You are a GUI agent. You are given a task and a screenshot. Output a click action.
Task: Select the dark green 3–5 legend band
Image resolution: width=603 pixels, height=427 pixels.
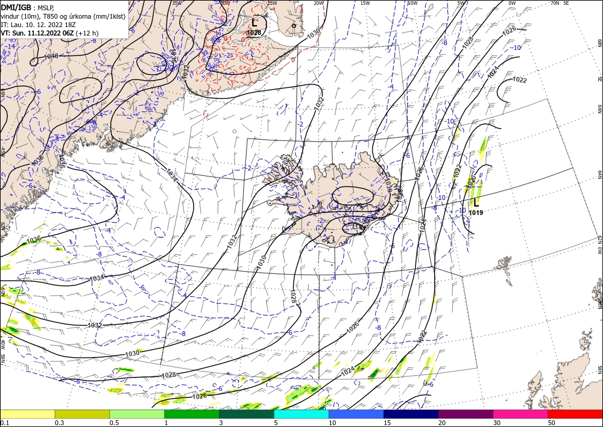247,414
